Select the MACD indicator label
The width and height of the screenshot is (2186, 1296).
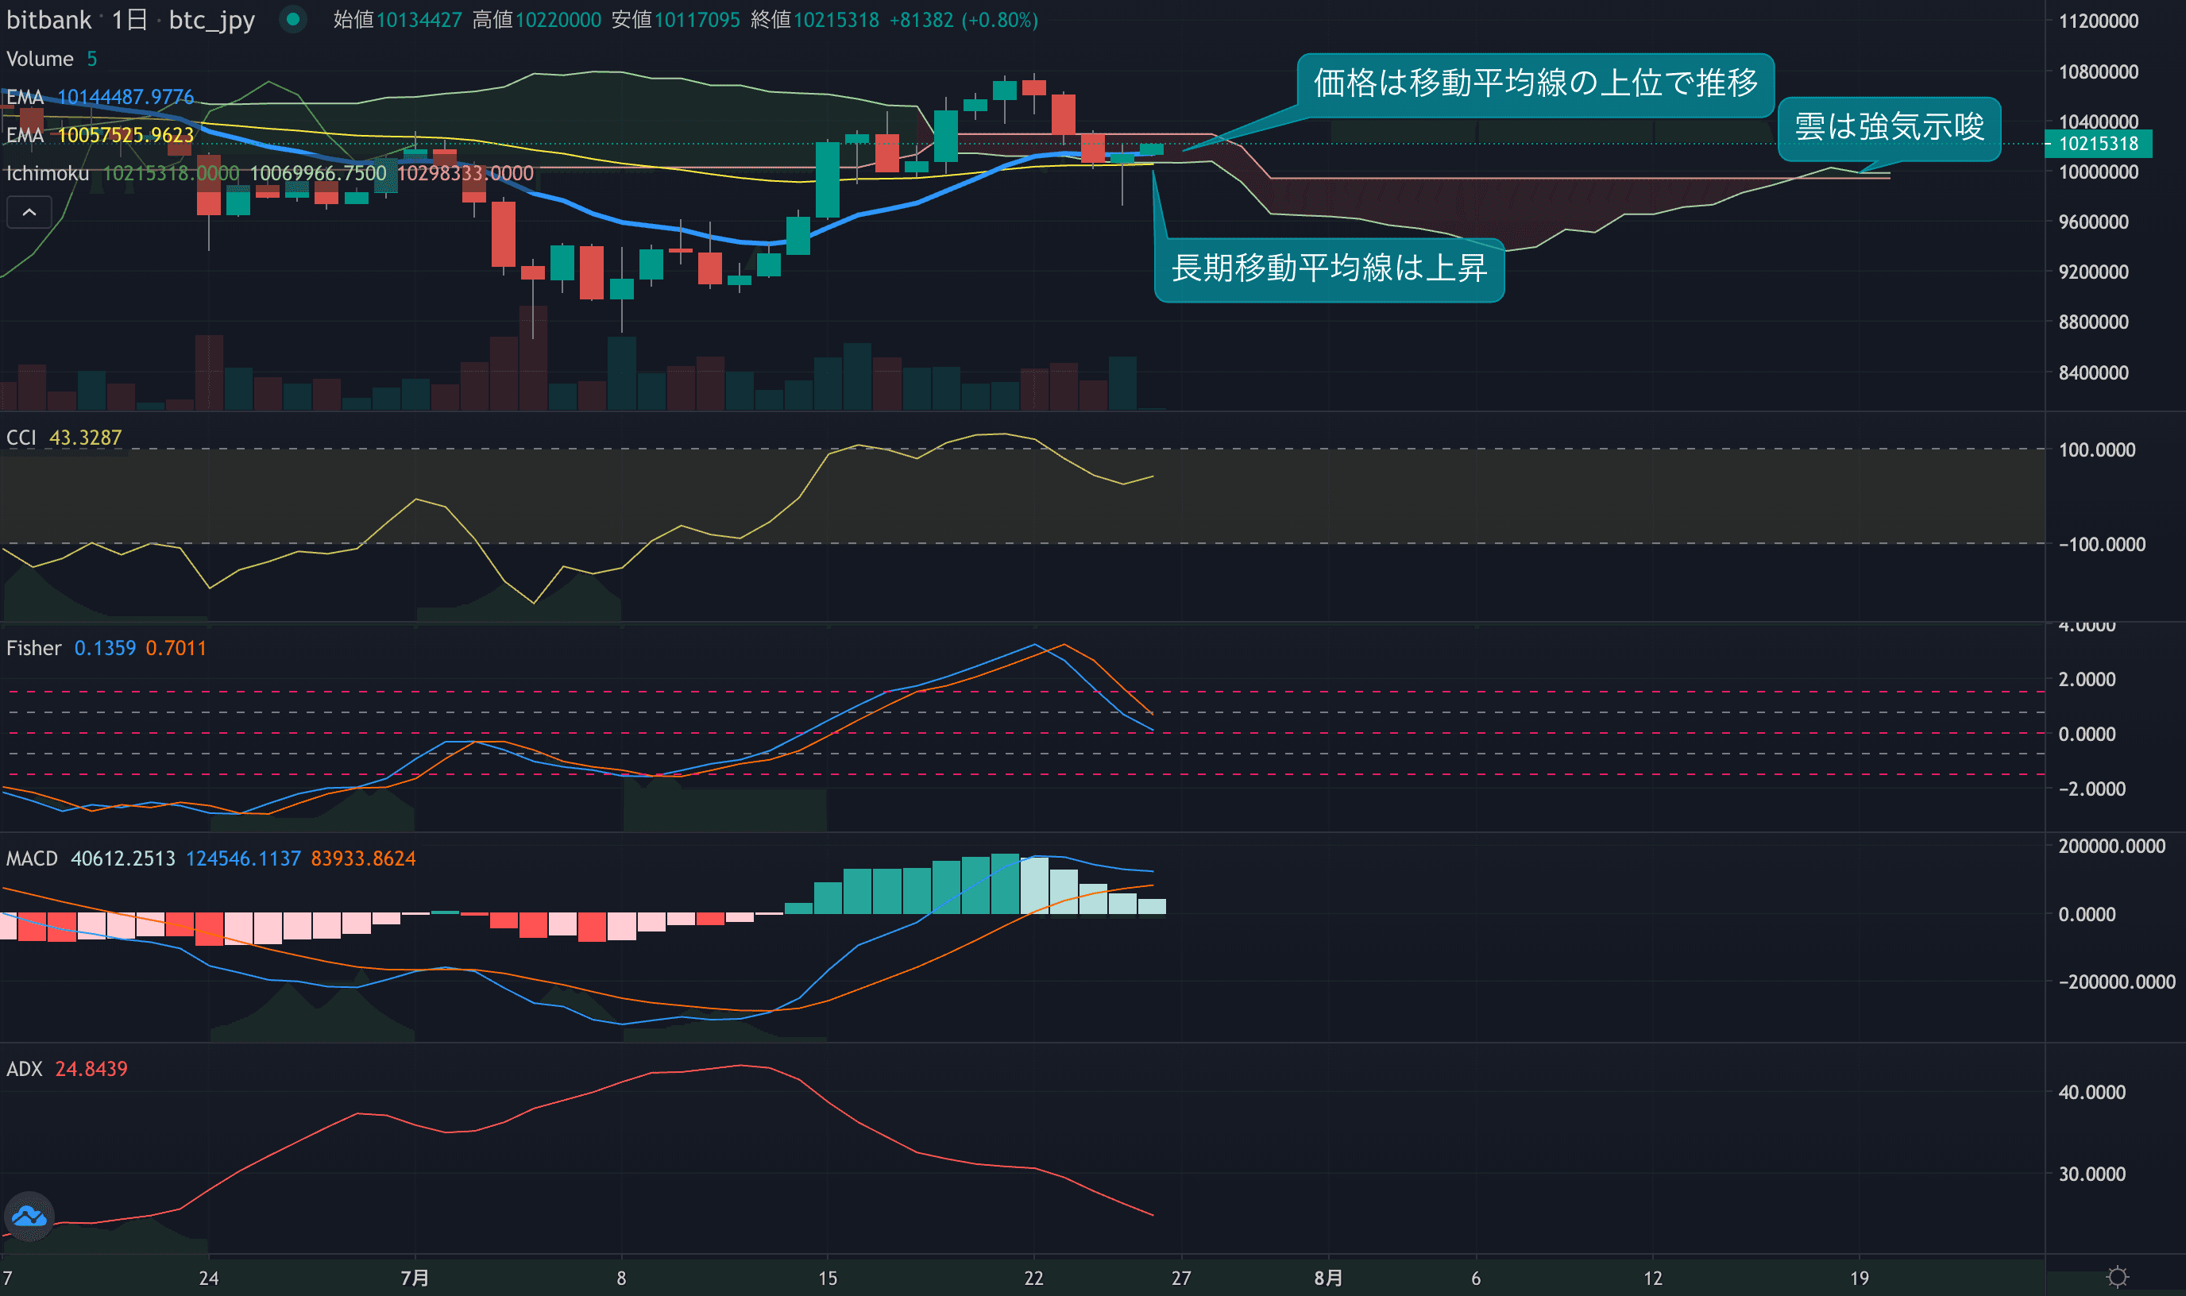tap(33, 858)
